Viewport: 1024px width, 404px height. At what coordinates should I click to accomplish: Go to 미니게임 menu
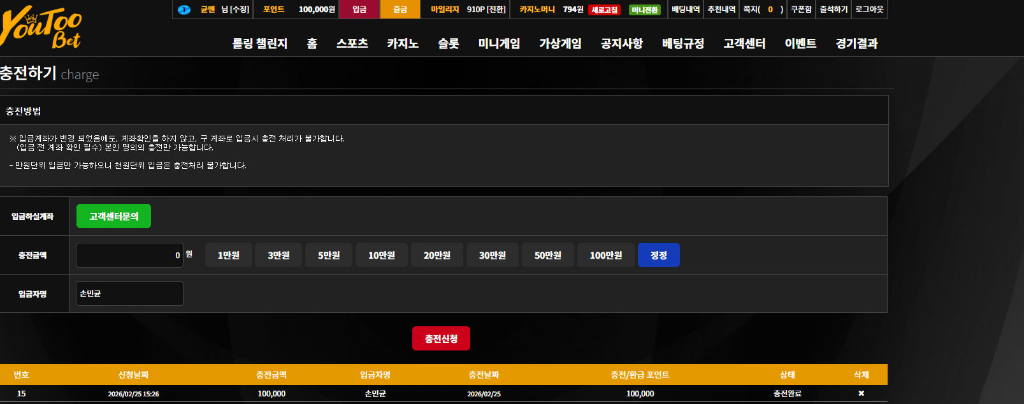(x=499, y=43)
